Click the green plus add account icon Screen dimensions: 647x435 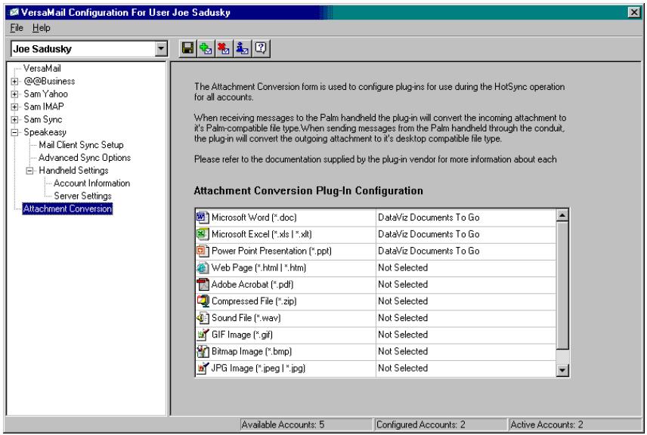tap(206, 48)
